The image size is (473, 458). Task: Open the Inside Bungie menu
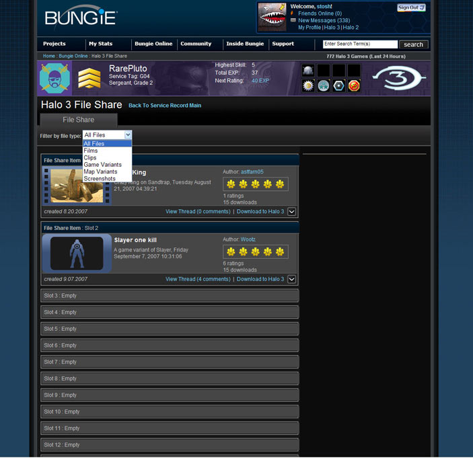click(x=245, y=44)
